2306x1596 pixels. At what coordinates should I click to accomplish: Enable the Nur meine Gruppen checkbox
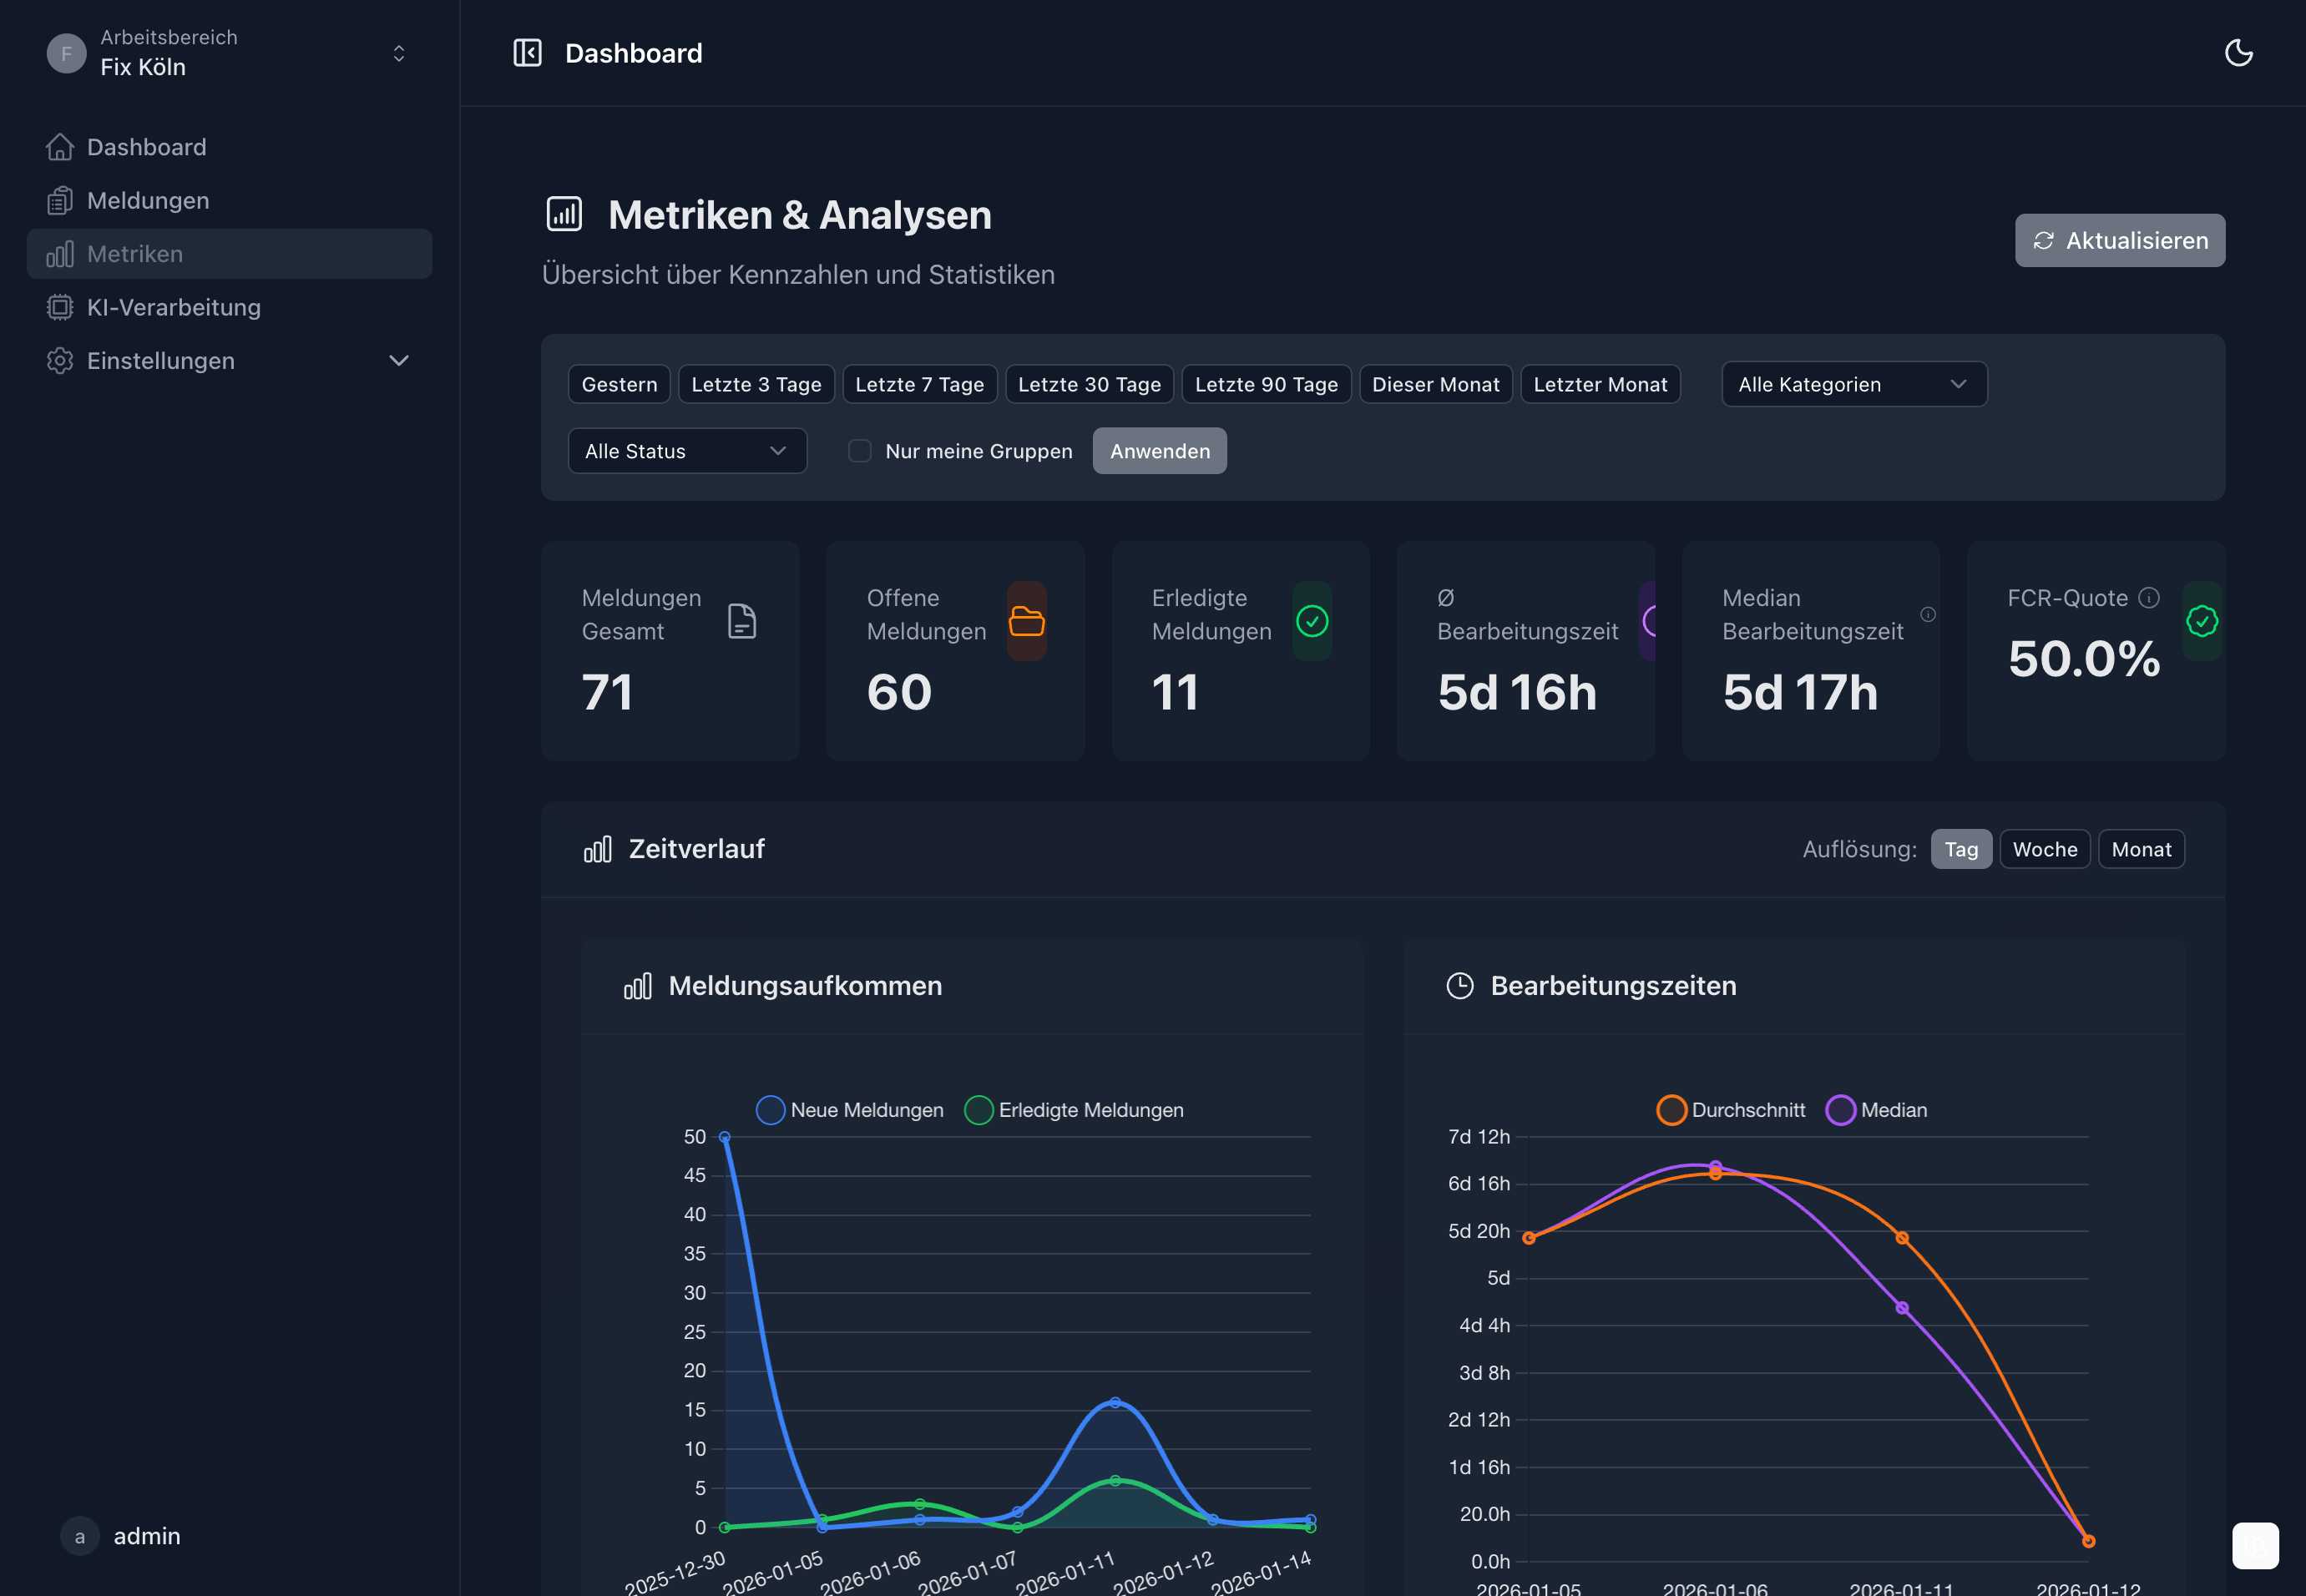(x=859, y=451)
